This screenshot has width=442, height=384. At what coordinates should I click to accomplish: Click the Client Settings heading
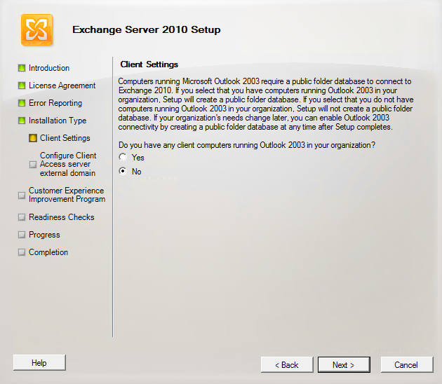149,64
